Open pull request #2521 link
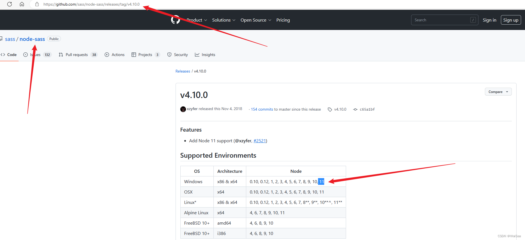Viewport: 525px width, 240px height. [260, 141]
